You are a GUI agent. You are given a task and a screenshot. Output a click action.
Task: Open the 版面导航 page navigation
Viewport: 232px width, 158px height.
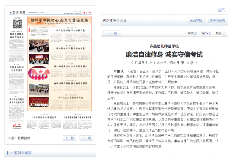(196, 20)
